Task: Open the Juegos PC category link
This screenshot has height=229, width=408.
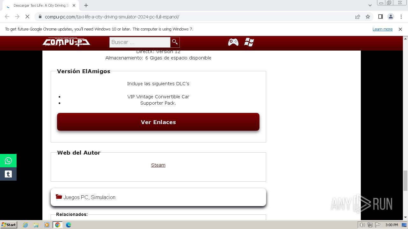Action: [x=76, y=197]
